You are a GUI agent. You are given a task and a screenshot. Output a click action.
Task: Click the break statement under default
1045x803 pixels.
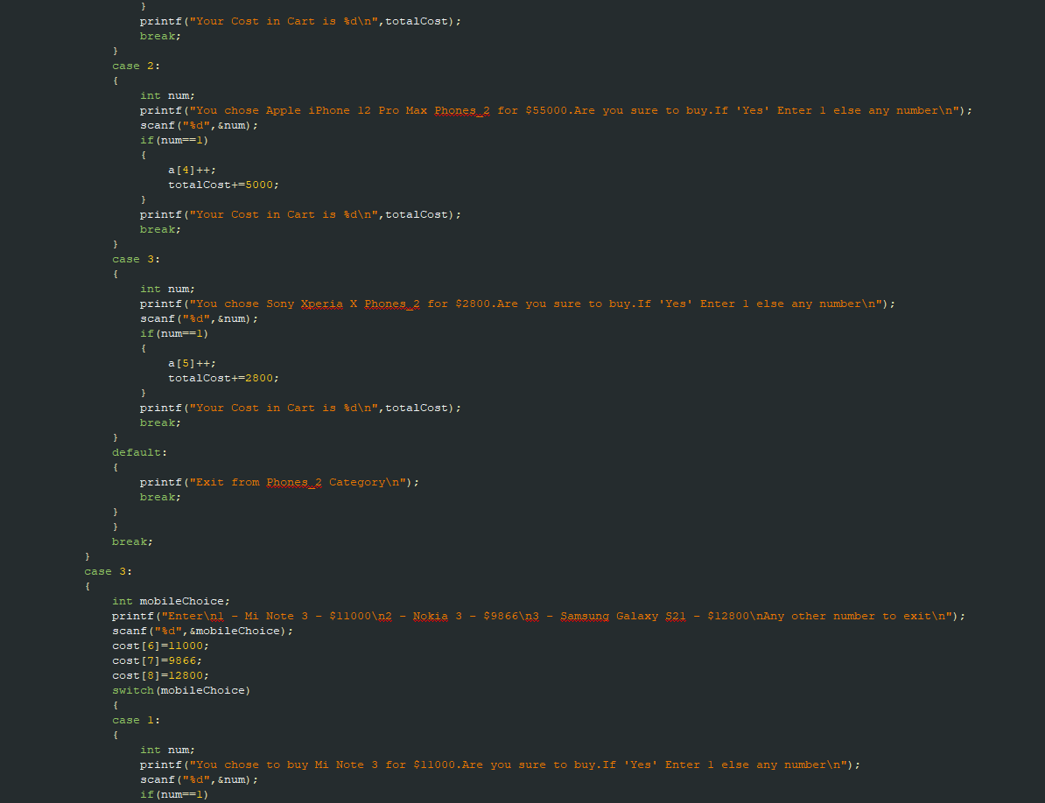(x=158, y=497)
